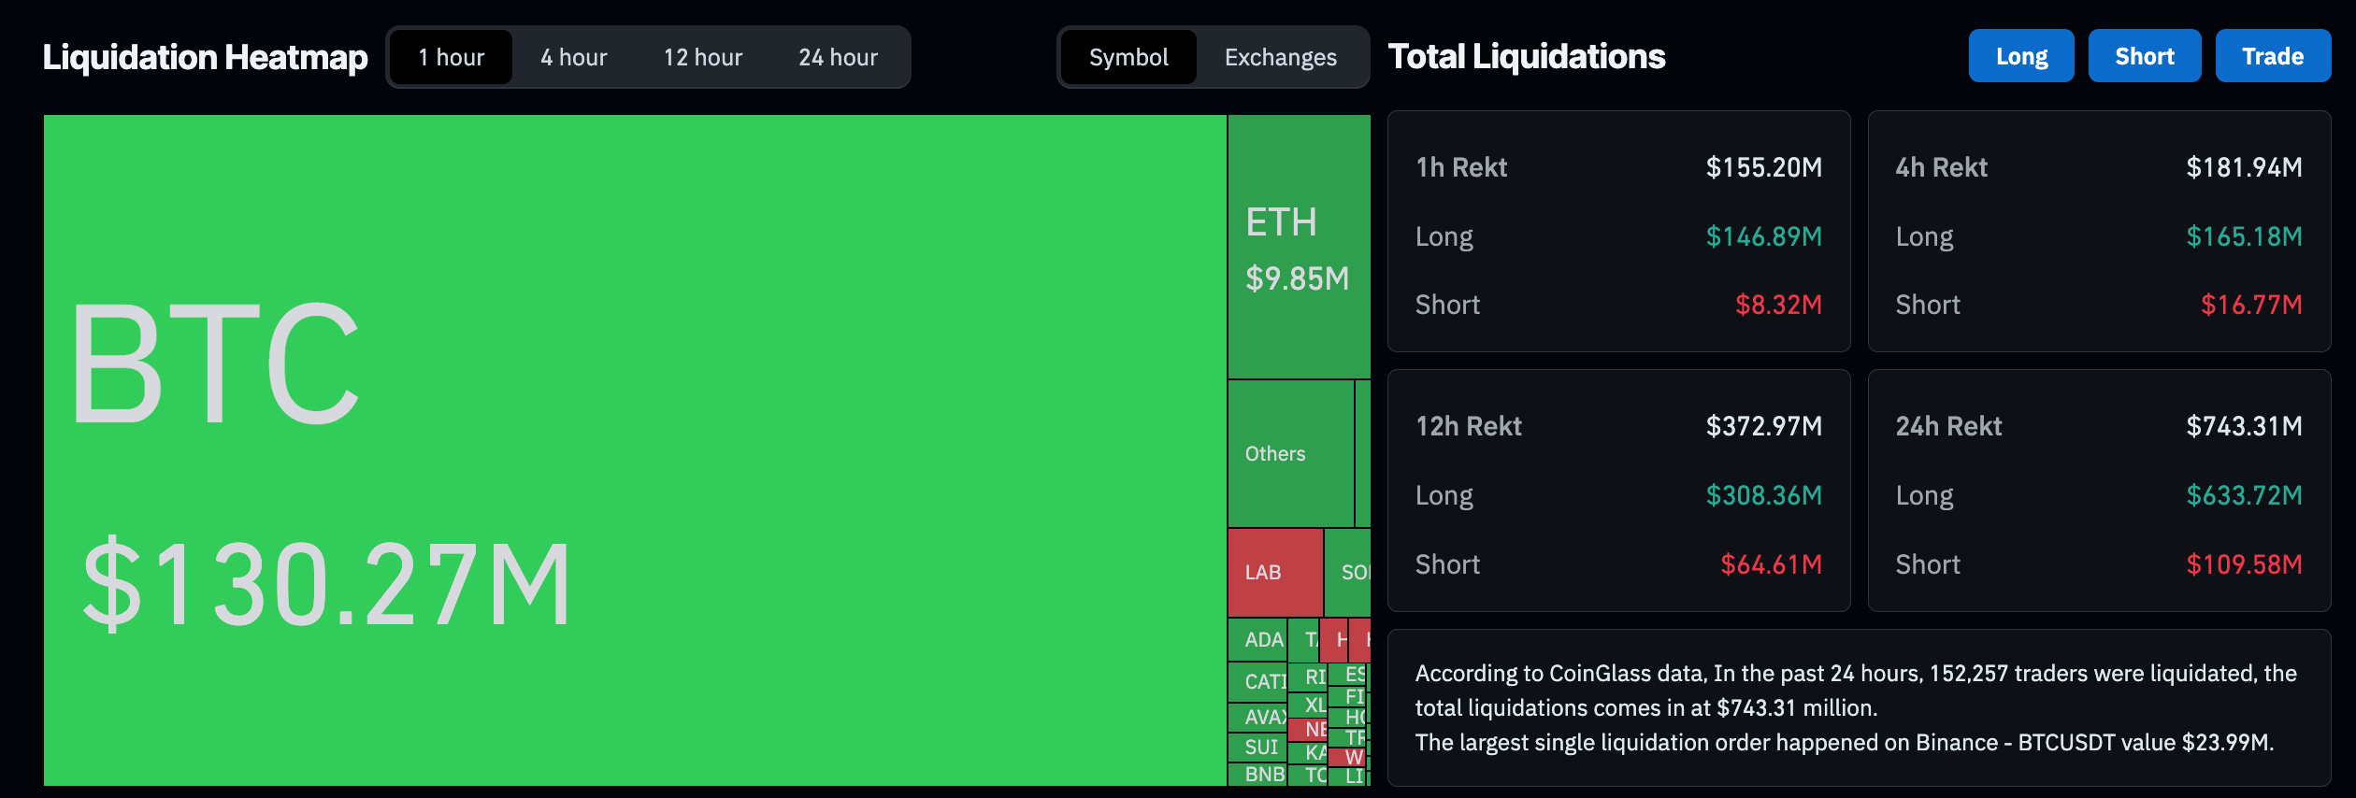Click the 4h Long value $165.18M
Image resolution: width=2356 pixels, height=798 pixels.
(x=2244, y=236)
